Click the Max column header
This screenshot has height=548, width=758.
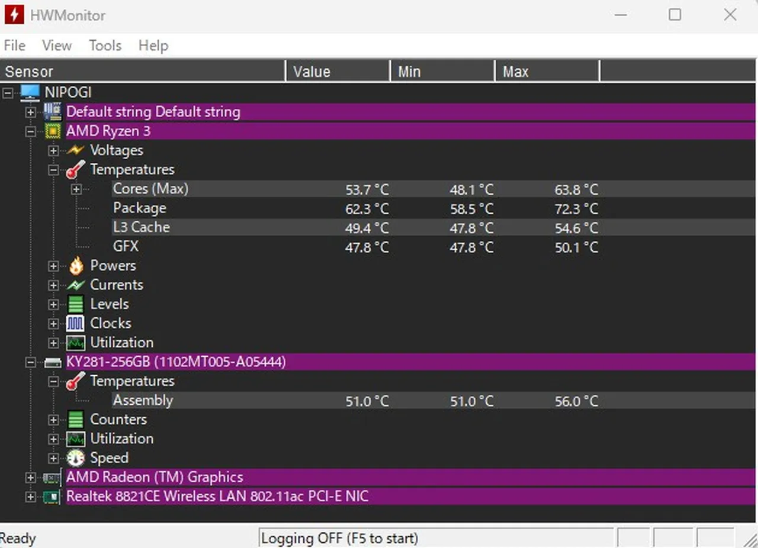(x=547, y=71)
